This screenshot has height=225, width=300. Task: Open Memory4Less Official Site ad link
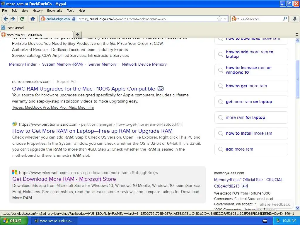coord(248,180)
